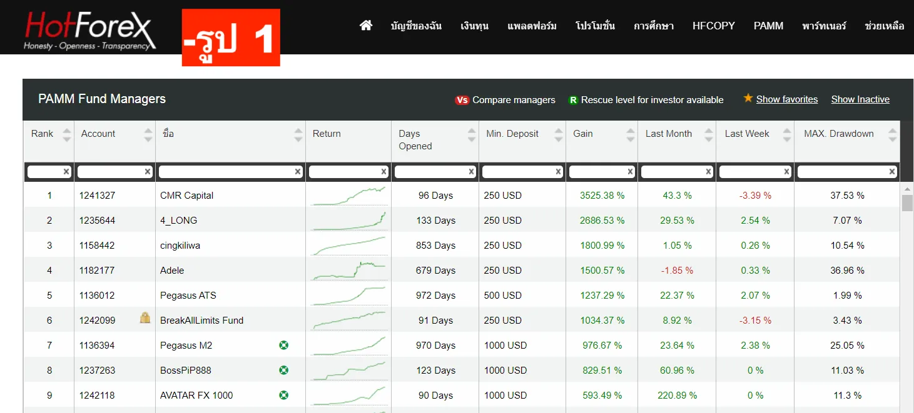Click the return chart for Adele
Screen dimensions: 914x413
348,271
